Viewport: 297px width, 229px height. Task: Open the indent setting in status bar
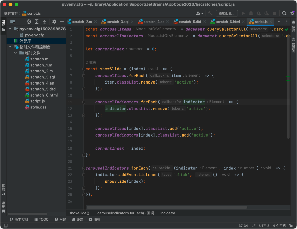pyautogui.click(x=279, y=226)
